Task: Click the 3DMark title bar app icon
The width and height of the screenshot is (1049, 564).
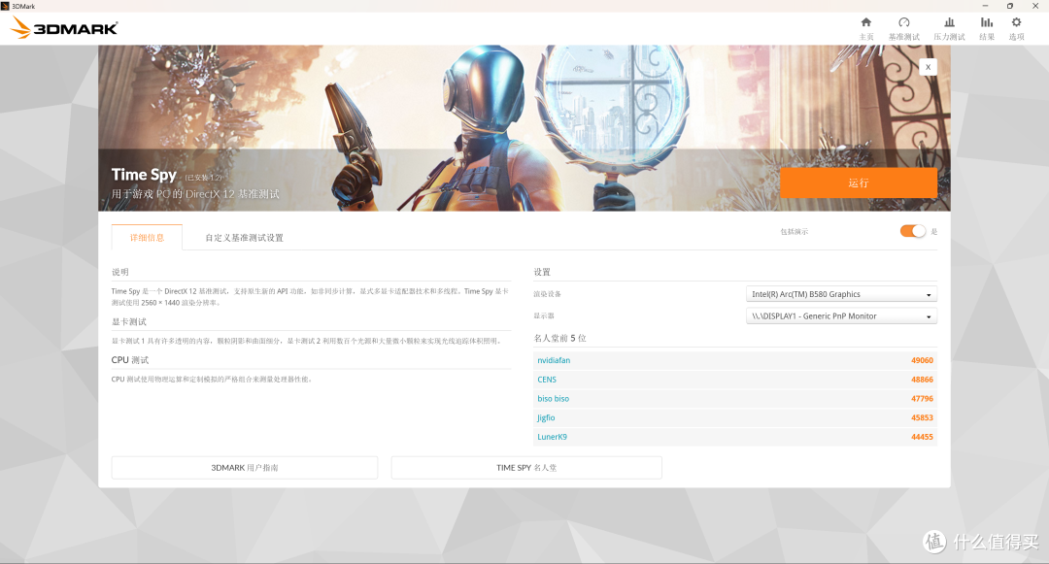Action: (6, 6)
